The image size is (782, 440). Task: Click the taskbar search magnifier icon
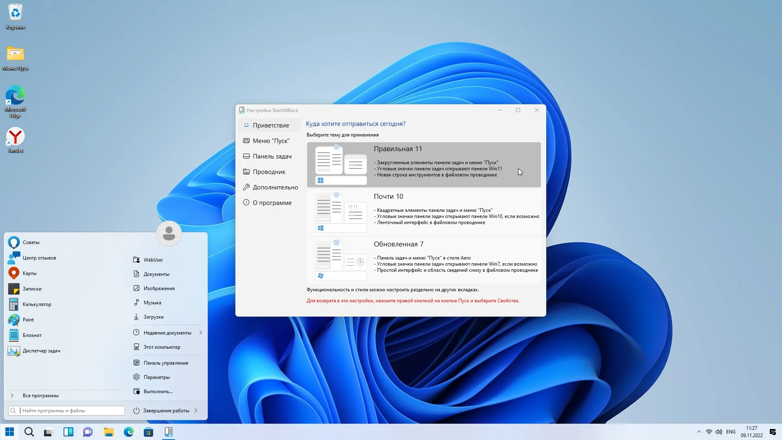click(29, 432)
